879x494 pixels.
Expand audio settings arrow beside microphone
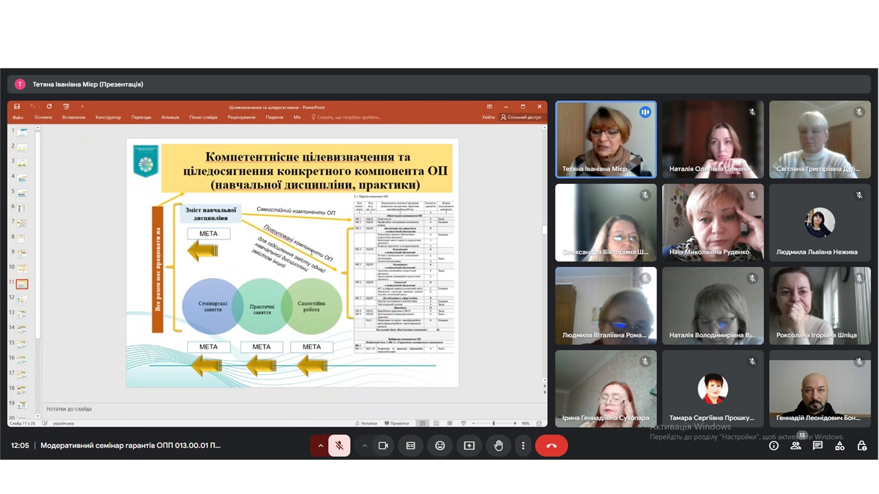(320, 445)
